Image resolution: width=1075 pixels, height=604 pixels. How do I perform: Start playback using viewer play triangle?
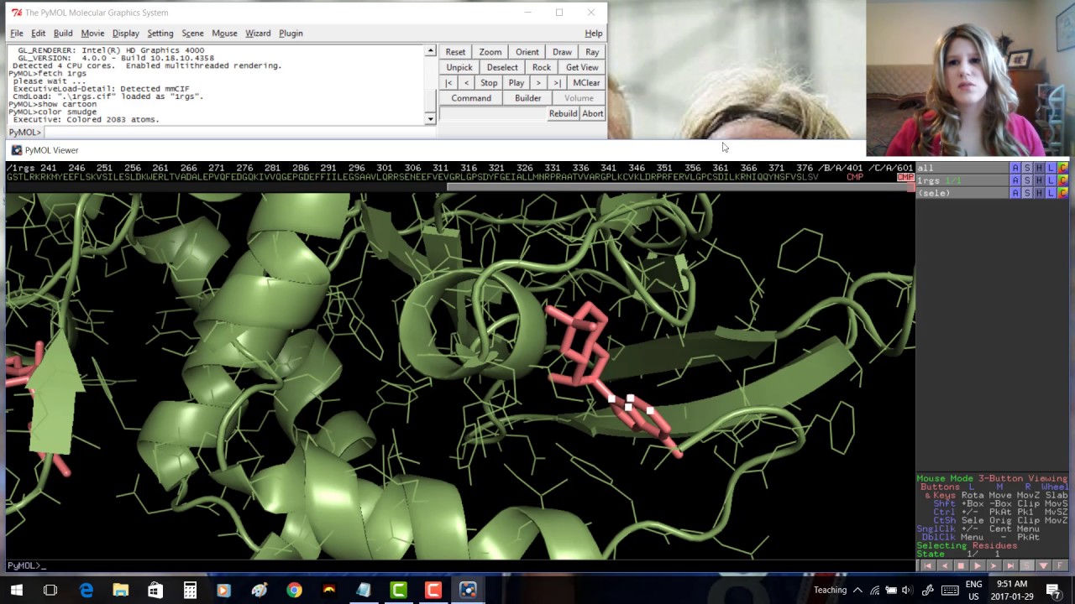click(977, 566)
